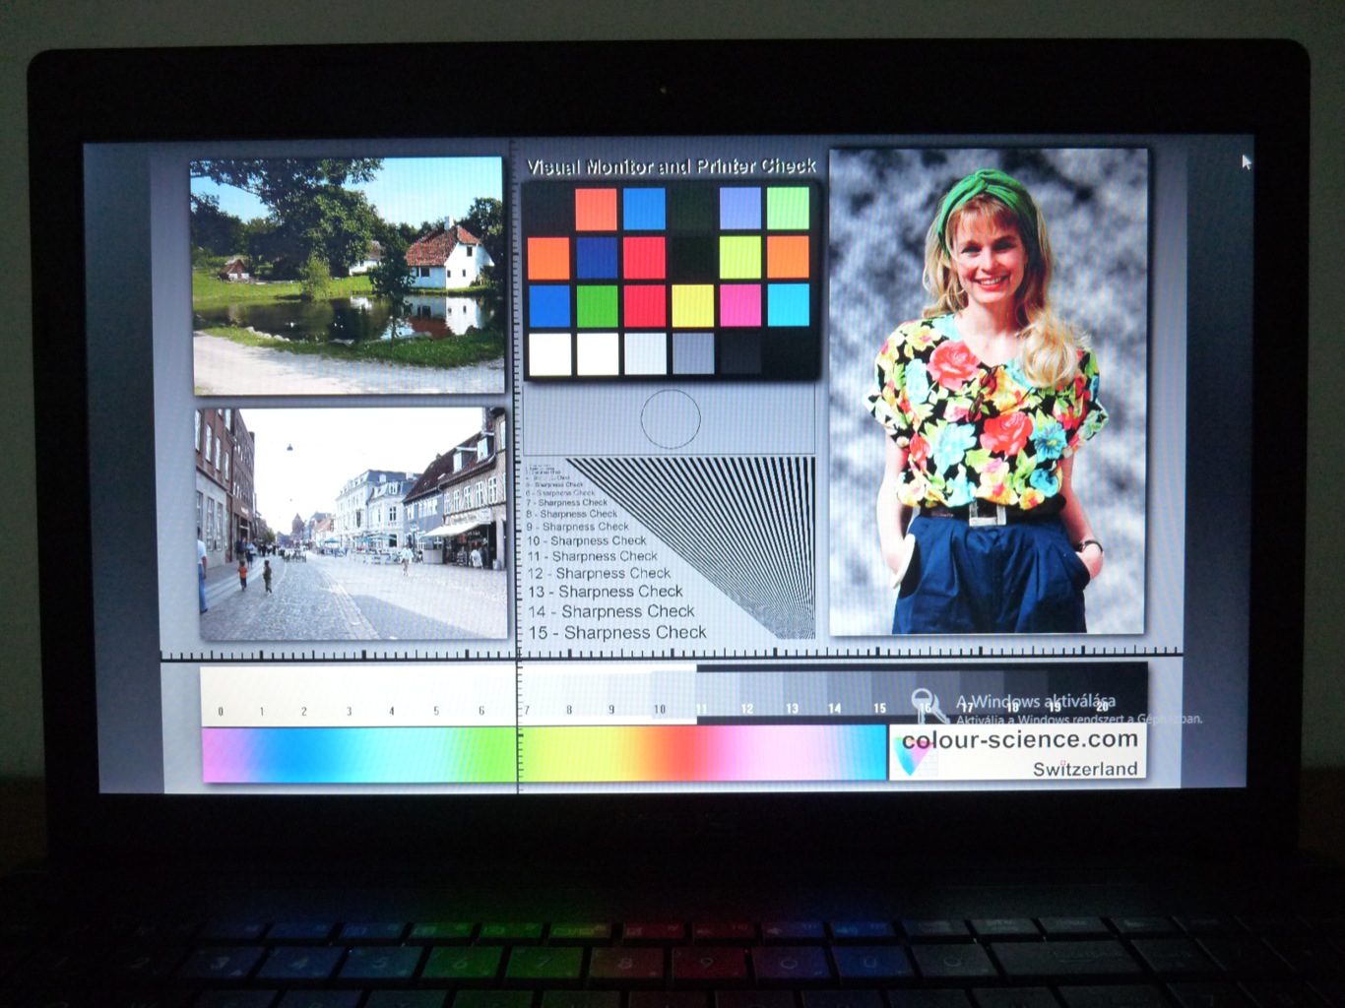This screenshot has width=1345, height=1008.
Task: Click the '10 - Sharpness Check' line
Action: coord(587,540)
